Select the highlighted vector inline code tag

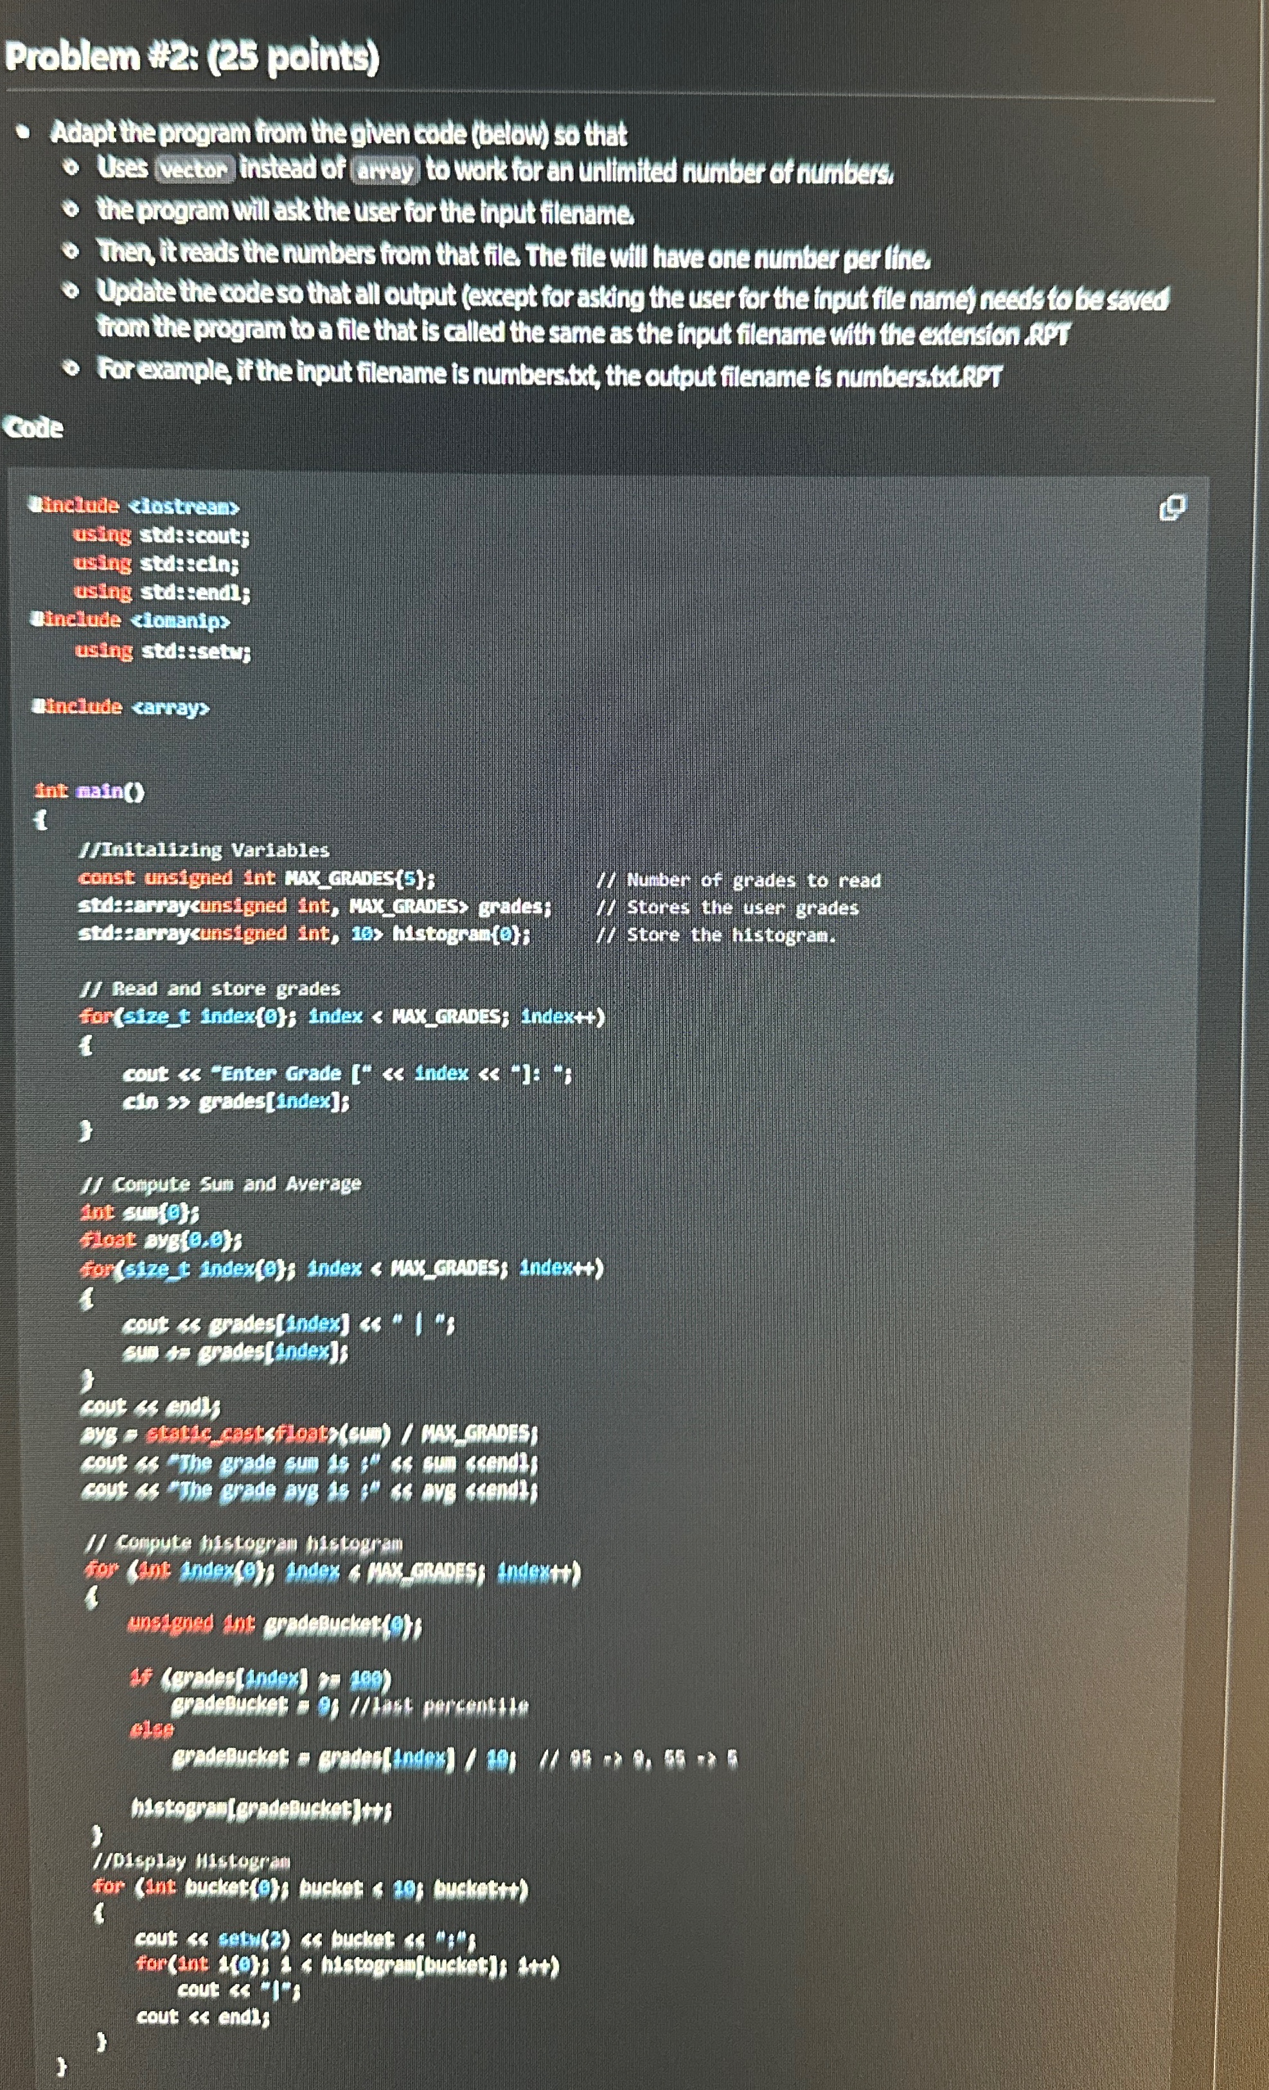tap(195, 168)
